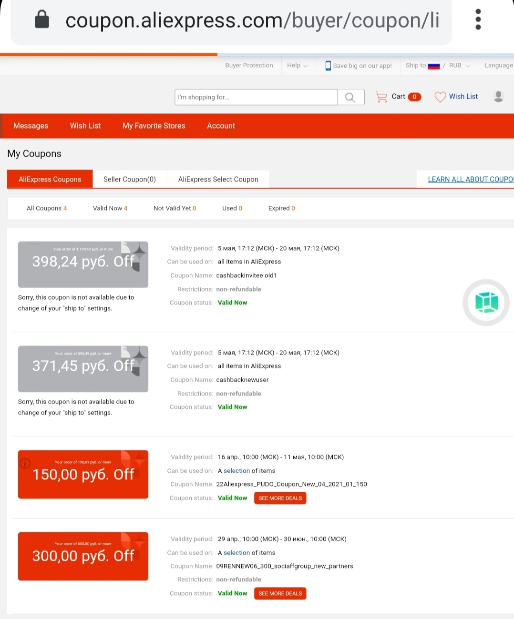514x619 pixels.
Task: Click the 300,00 руб. Off coupon card
Action: (83, 556)
